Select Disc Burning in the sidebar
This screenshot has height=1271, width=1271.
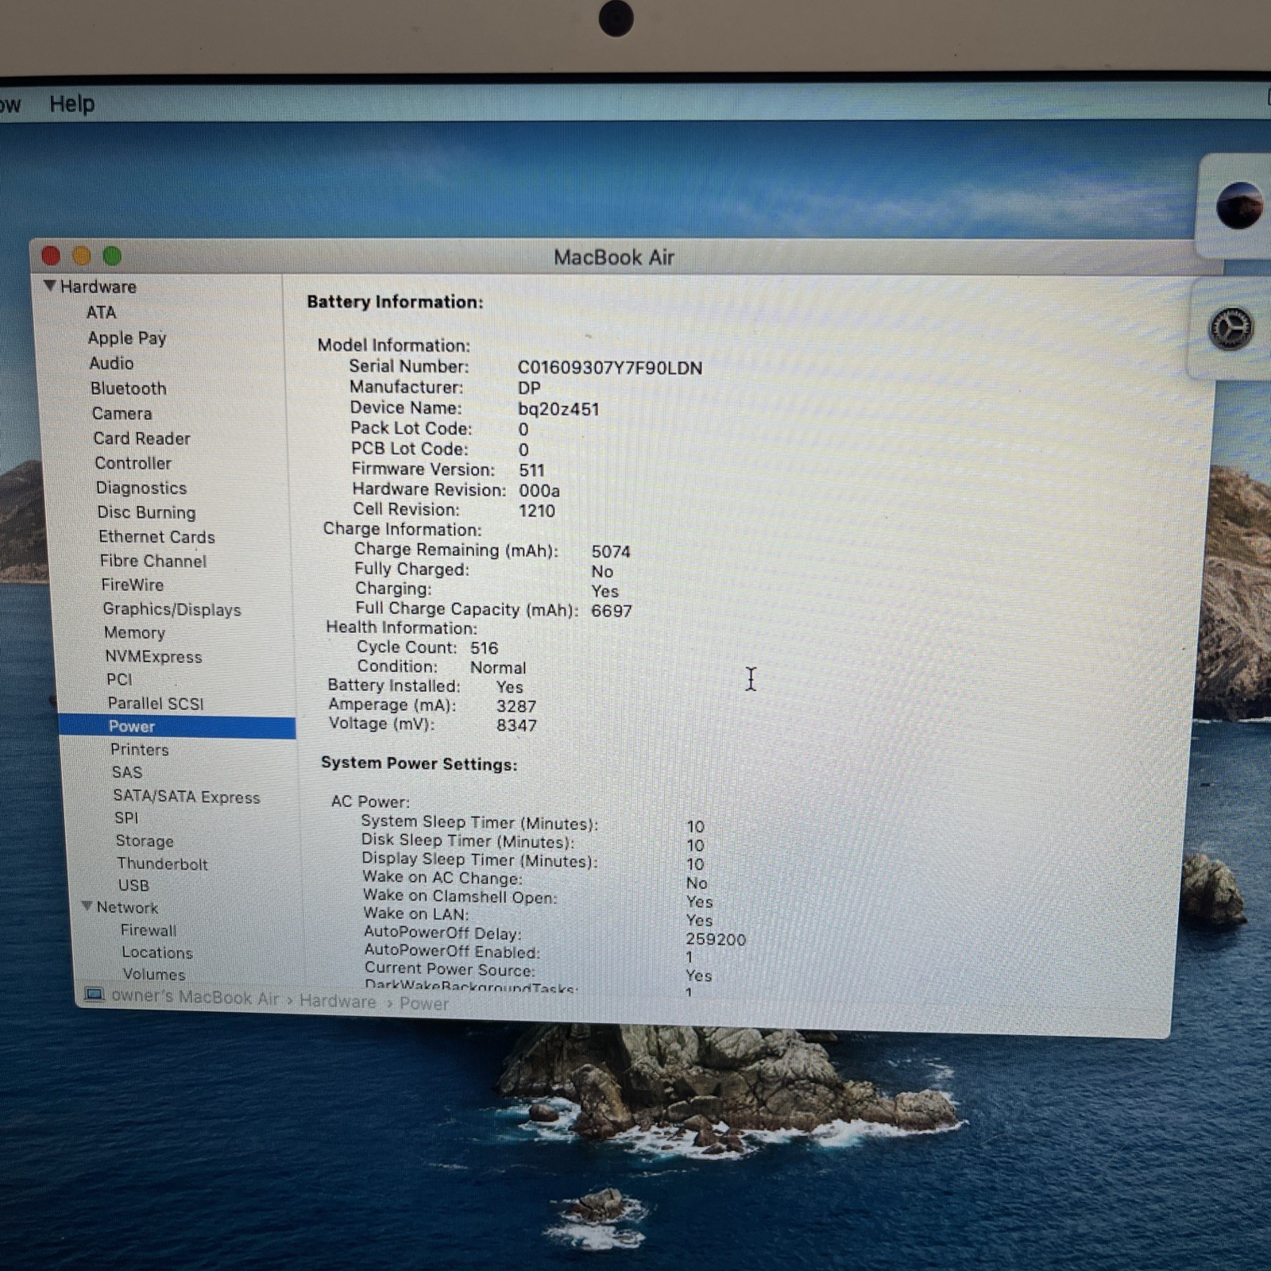coord(146,512)
